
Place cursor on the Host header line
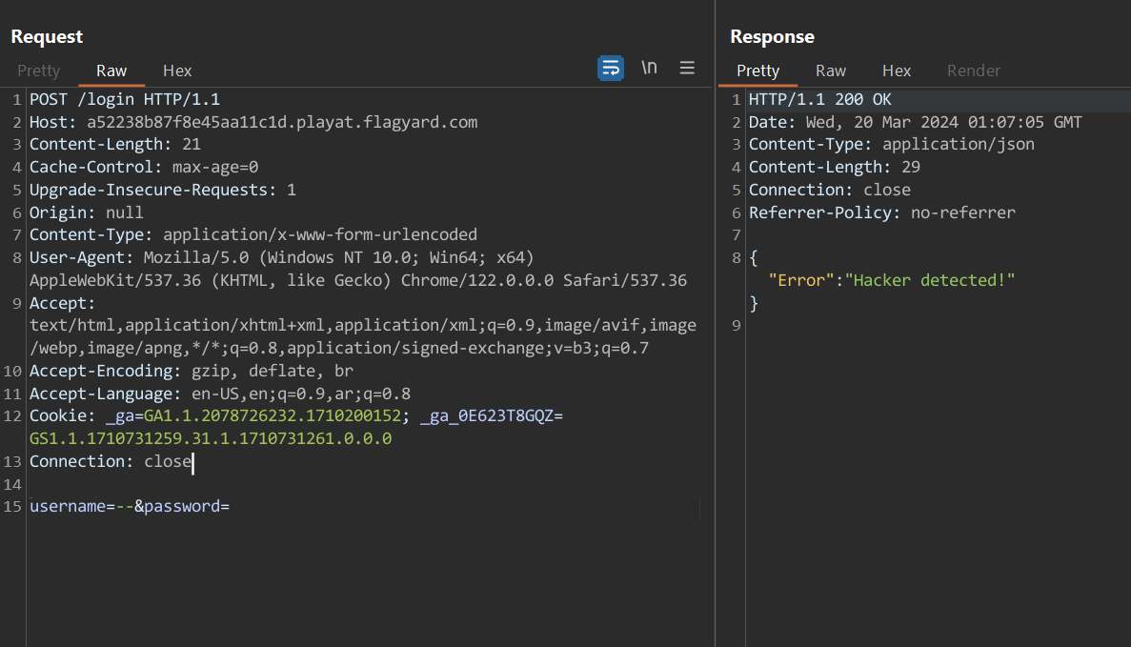tap(252, 122)
